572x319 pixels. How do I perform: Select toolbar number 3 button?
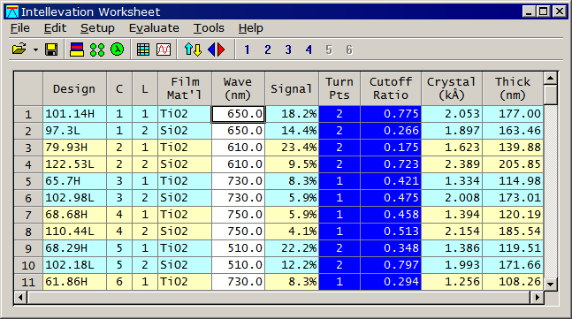point(288,49)
